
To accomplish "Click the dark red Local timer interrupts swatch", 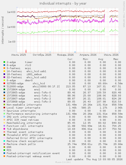I will coord(4,108).
